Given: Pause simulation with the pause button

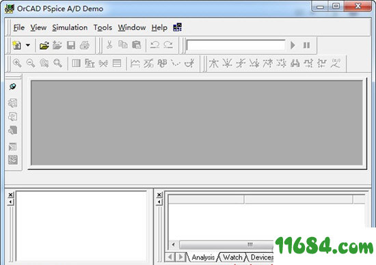Looking at the screenshot, I should (x=306, y=45).
